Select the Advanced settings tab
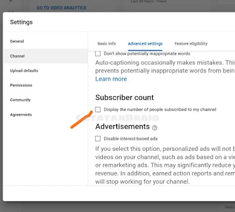 pos(145,43)
